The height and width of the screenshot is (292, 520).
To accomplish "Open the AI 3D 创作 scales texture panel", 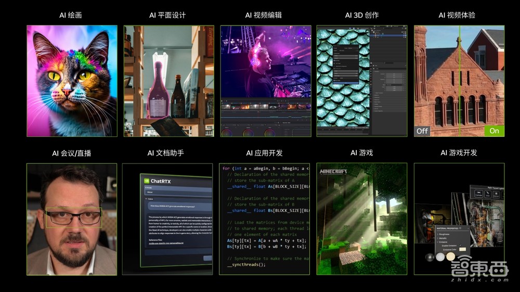I will tap(362, 81).
